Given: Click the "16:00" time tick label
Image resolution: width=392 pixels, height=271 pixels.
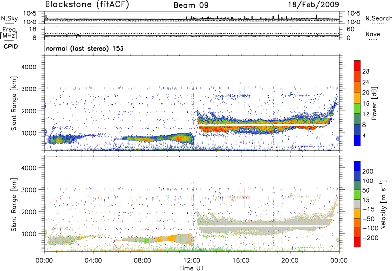Looking at the screenshot, I should 241,261.
